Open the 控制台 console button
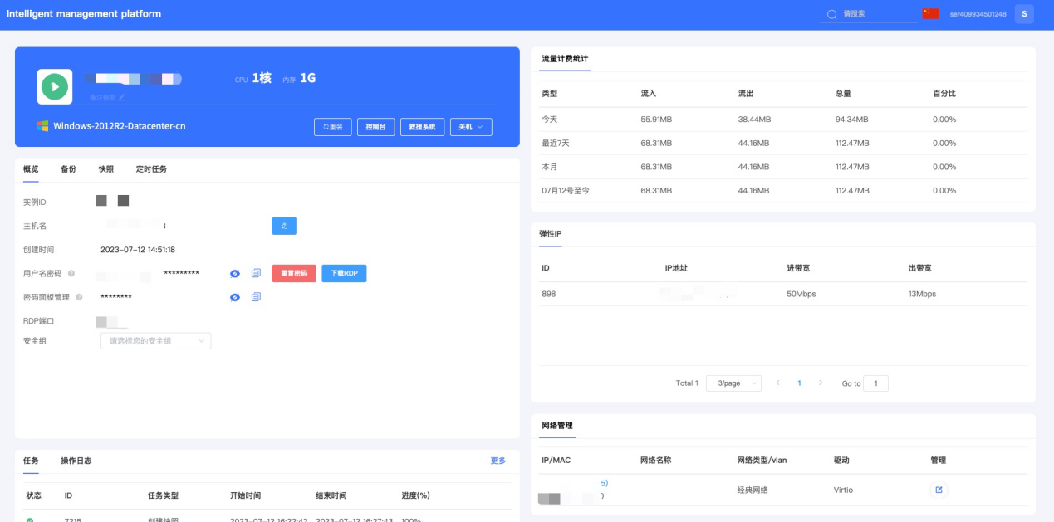The width and height of the screenshot is (1054, 522). coord(376,127)
